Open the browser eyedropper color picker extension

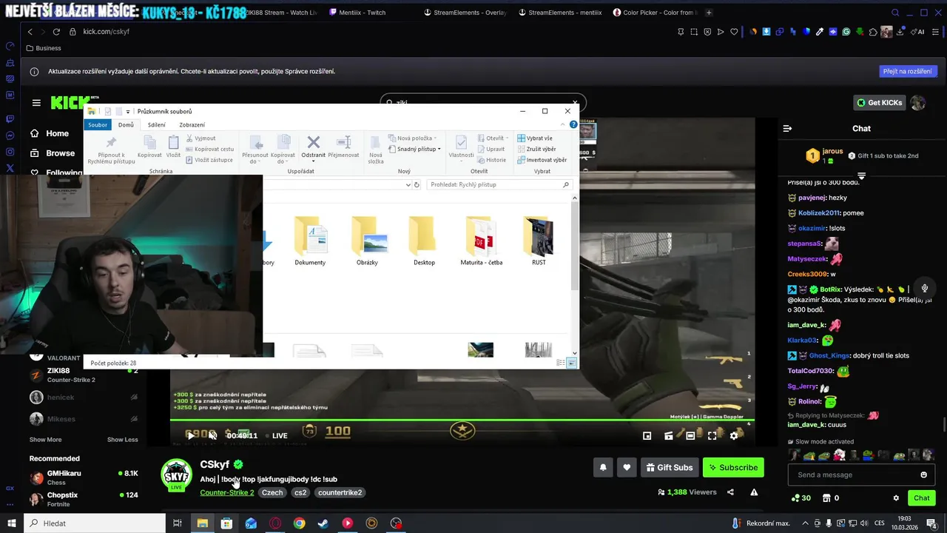819,32
